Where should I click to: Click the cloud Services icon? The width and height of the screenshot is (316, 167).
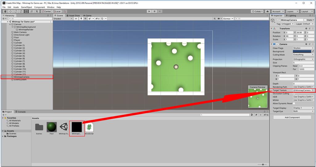[268, 11]
